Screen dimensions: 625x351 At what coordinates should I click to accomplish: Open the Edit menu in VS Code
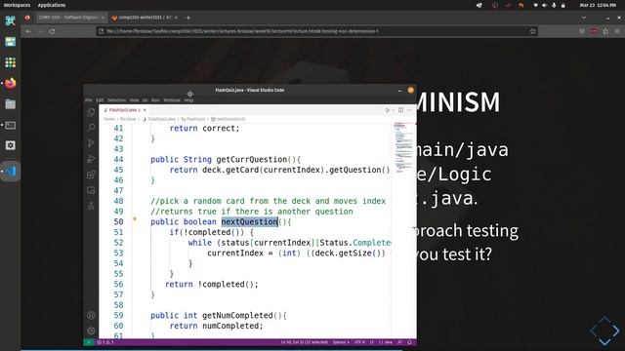[x=100, y=100]
